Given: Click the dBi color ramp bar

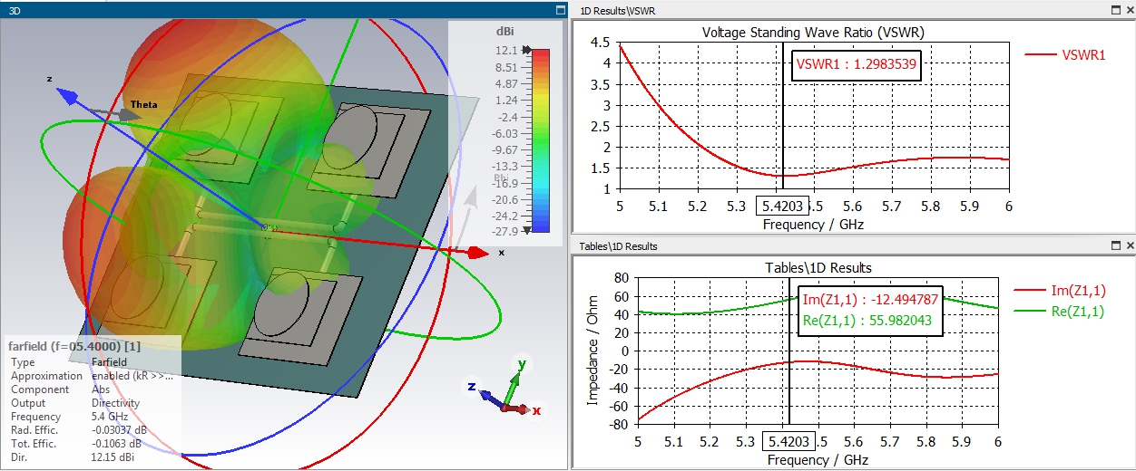Looking at the screenshot, I should tap(541, 140).
